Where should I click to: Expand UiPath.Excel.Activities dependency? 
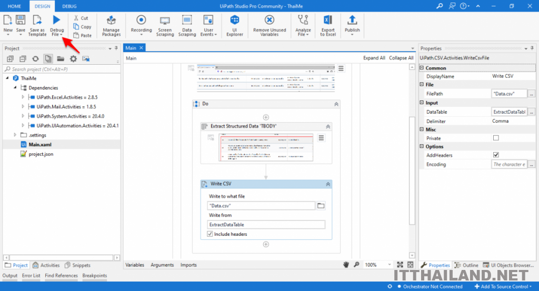23,97
